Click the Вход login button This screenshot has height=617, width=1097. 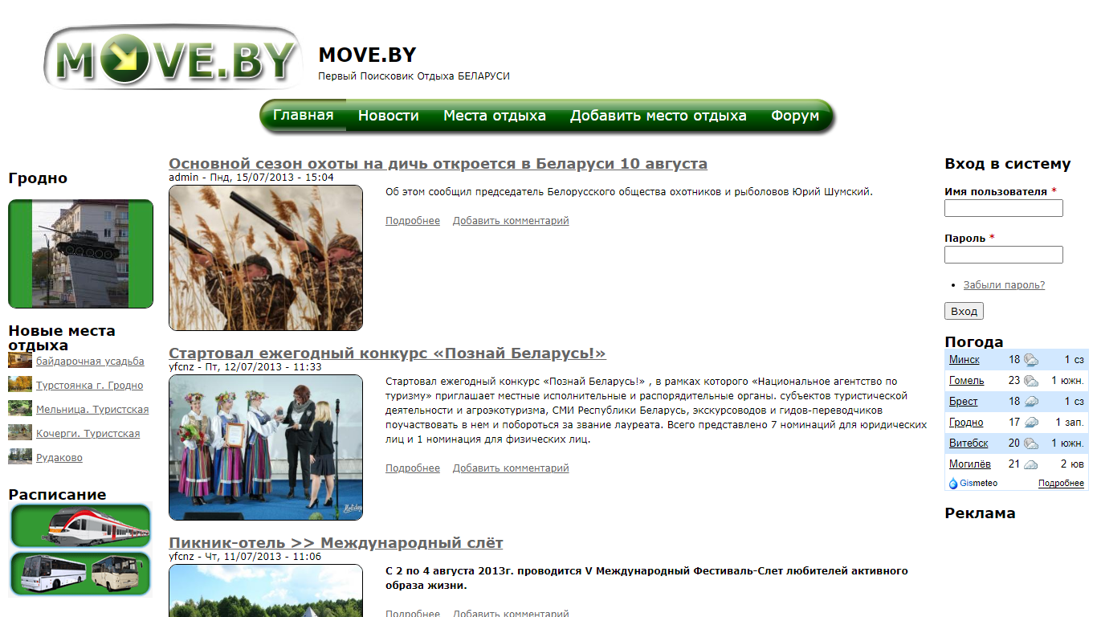point(964,311)
